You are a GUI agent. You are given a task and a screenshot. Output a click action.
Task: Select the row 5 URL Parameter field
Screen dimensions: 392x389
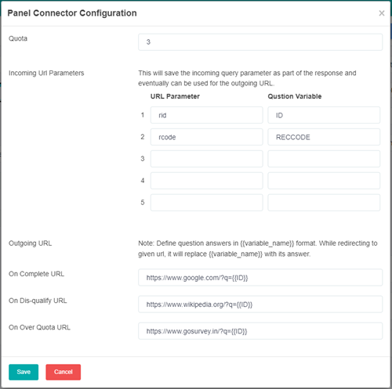tap(206, 203)
